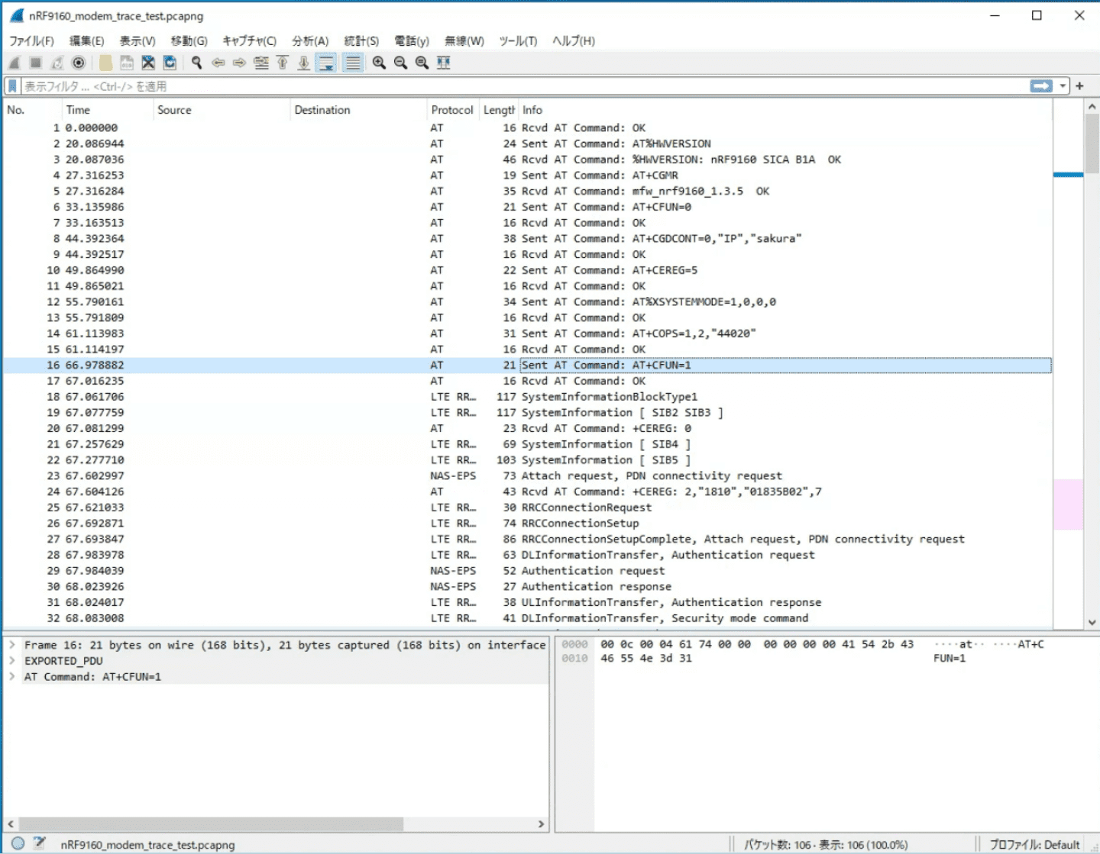Close the capture file icon

pyautogui.click(x=148, y=63)
